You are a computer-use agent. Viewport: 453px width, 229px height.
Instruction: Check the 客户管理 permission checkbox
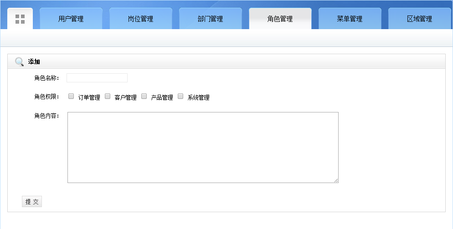click(x=108, y=96)
